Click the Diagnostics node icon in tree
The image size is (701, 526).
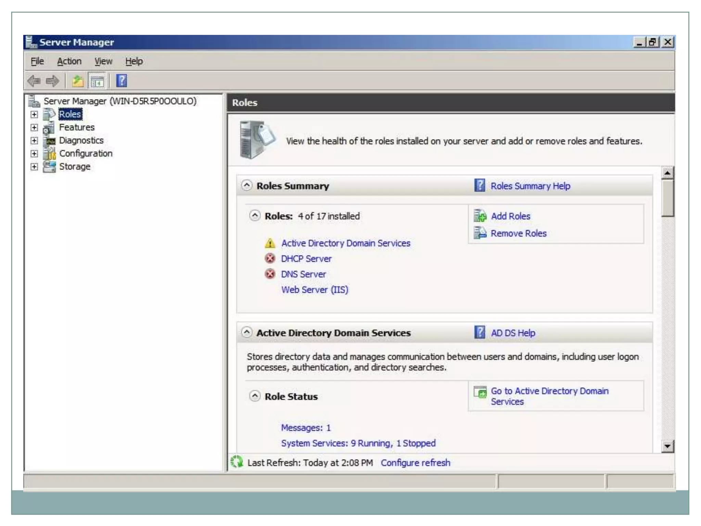[50, 140]
